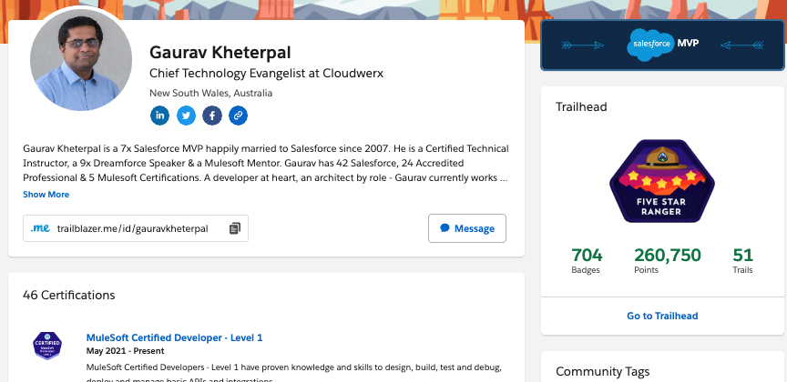The width and height of the screenshot is (787, 382).
Task: Click the Message button
Action: pyautogui.click(x=467, y=228)
